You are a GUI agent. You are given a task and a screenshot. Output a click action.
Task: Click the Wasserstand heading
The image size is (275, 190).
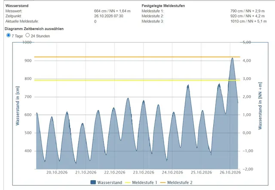click(x=17, y=6)
